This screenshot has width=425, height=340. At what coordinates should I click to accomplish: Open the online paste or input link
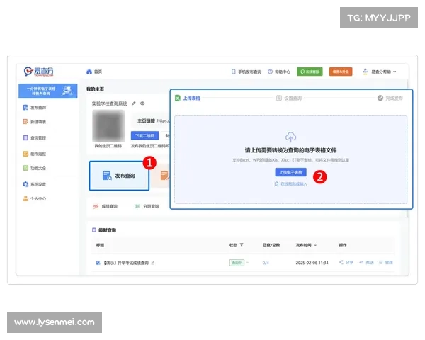tap(291, 184)
